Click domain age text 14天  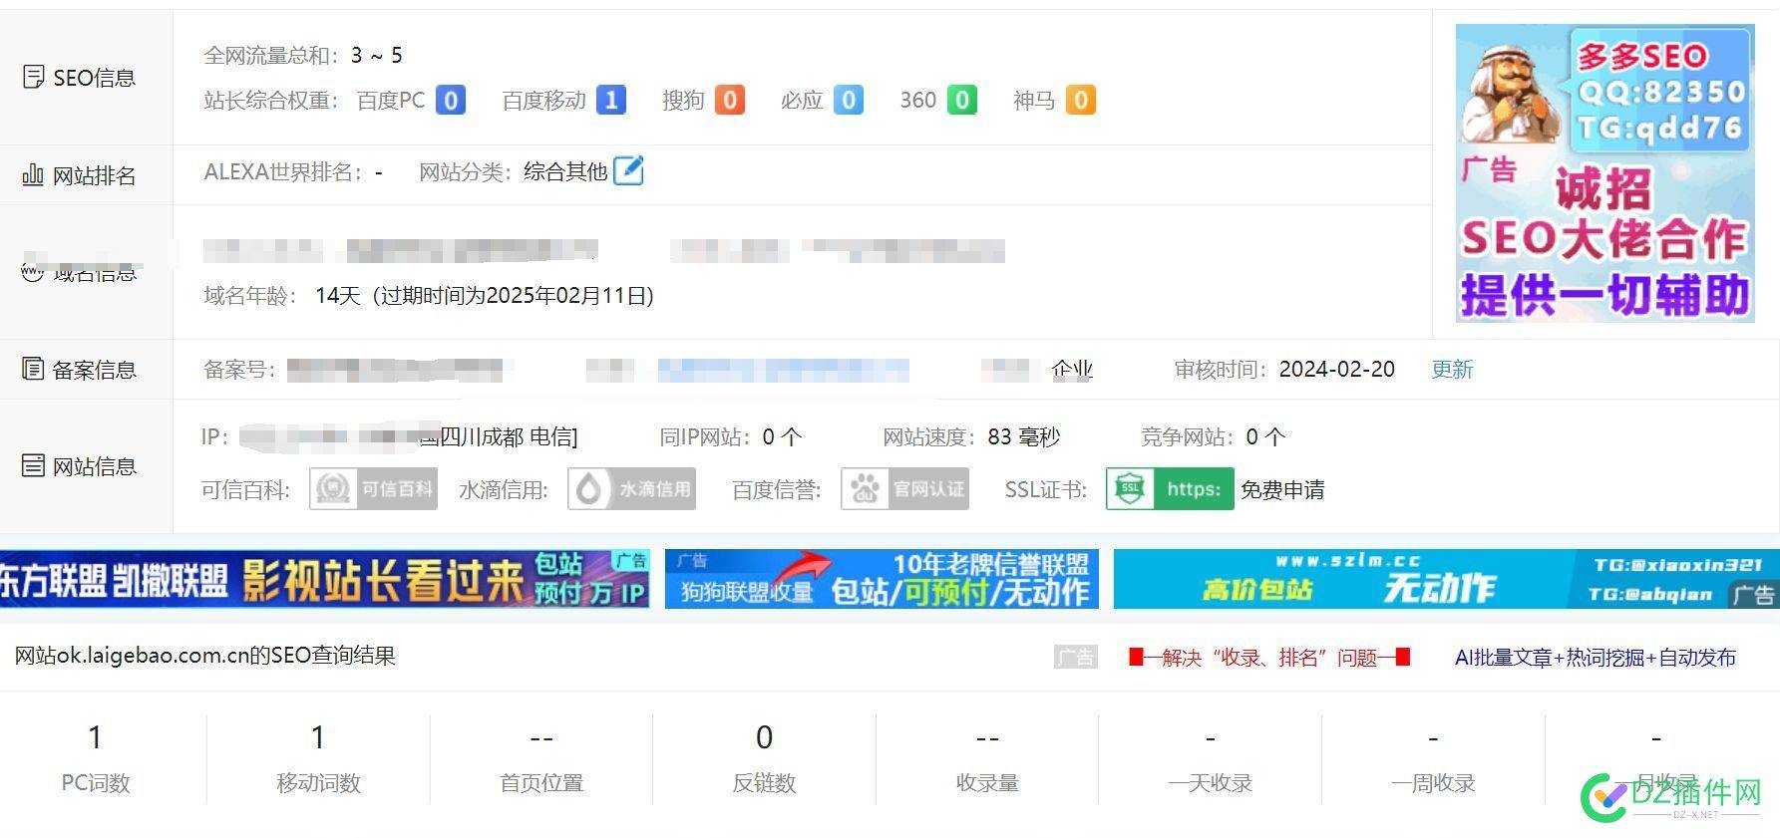click(337, 296)
